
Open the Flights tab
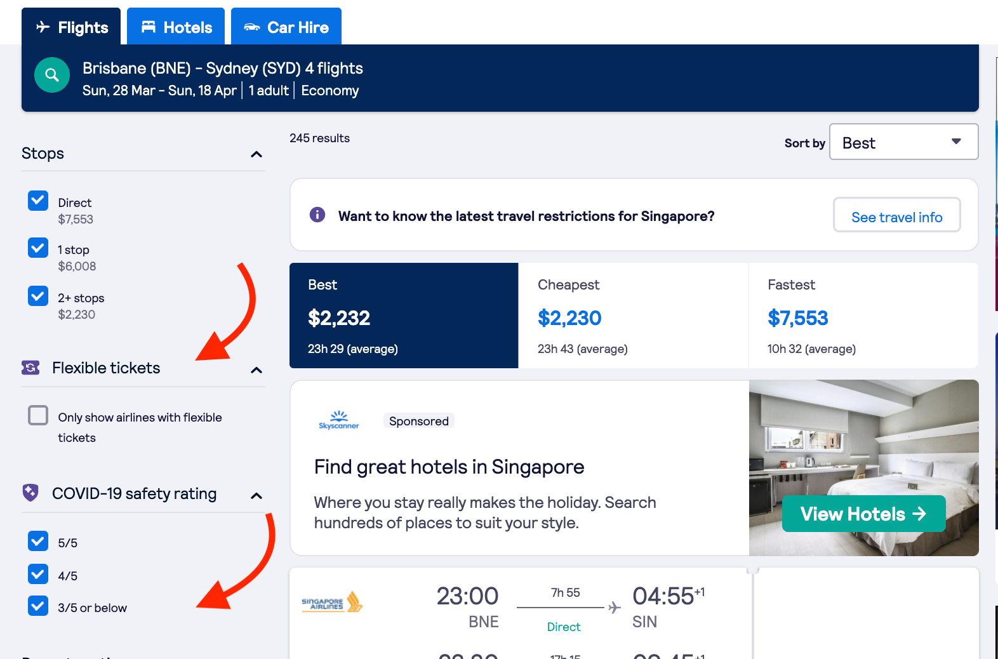pos(71,27)
